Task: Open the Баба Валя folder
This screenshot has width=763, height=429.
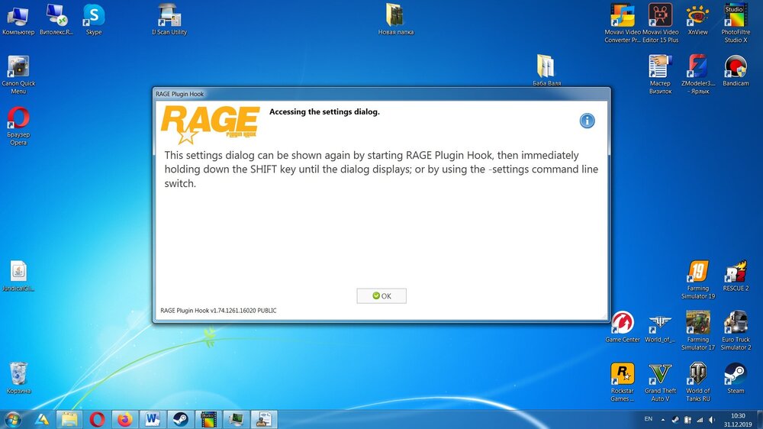Action: coord(546,70)
